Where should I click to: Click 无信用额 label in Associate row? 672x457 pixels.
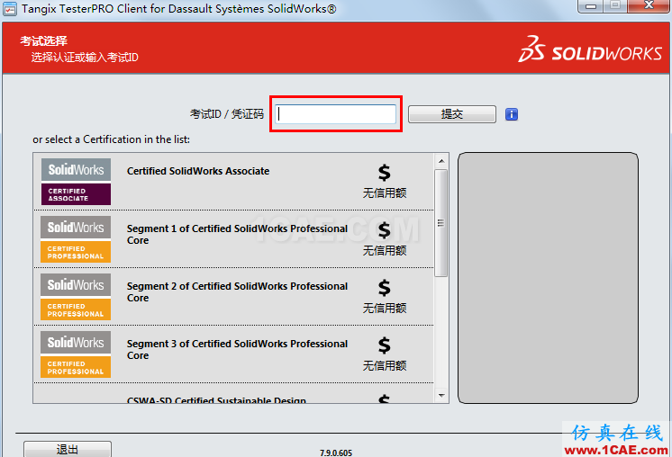[x=385, y=193]
